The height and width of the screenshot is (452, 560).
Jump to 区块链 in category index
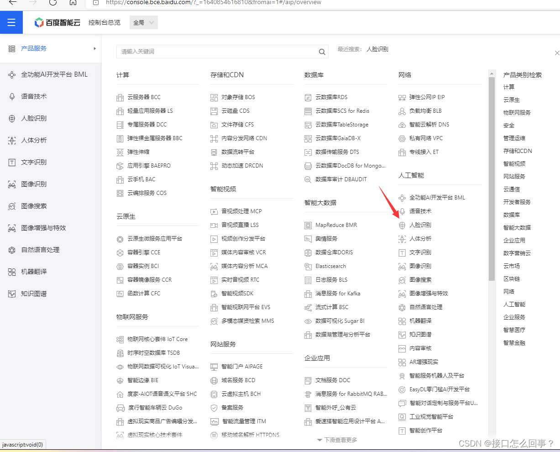[x=512, y=279]
